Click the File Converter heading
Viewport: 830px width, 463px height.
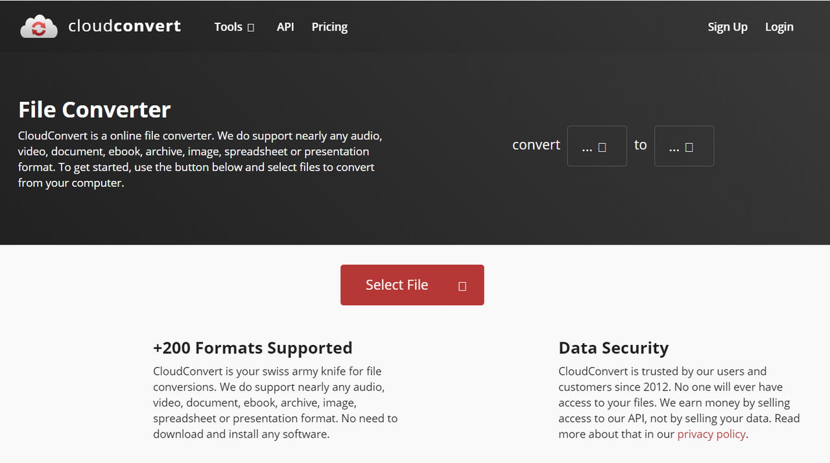pyautogui.click(x=95, y=110)
